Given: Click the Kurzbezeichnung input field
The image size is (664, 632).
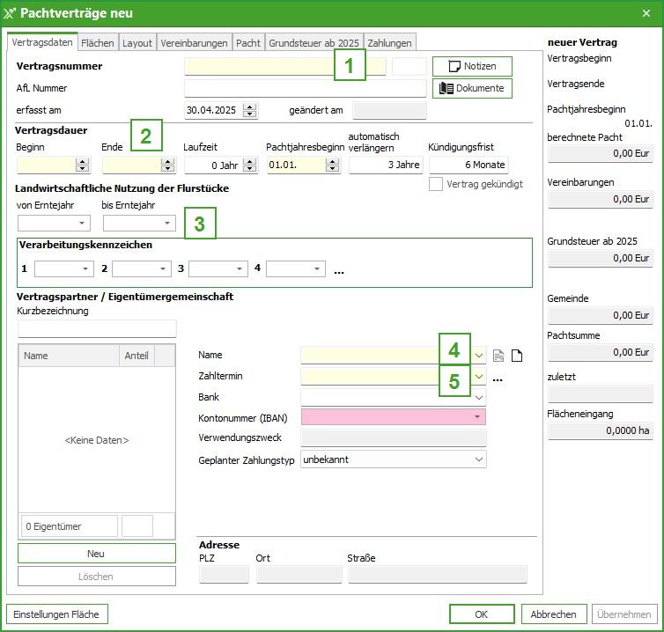Looking at the screenshot, I should coord(96,328).
